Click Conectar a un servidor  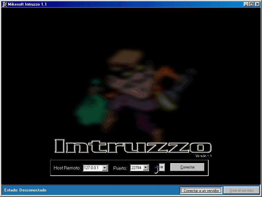pos(201,190)
